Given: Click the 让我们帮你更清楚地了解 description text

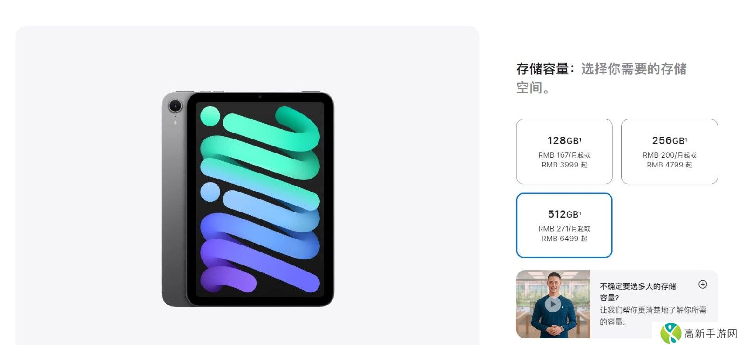Looking at the screenshot, I should [x=653, y=316].
